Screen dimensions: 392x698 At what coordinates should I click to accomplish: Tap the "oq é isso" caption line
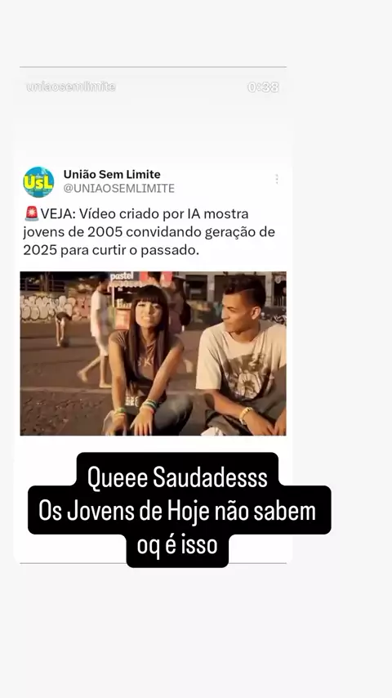tap(177, 545)
